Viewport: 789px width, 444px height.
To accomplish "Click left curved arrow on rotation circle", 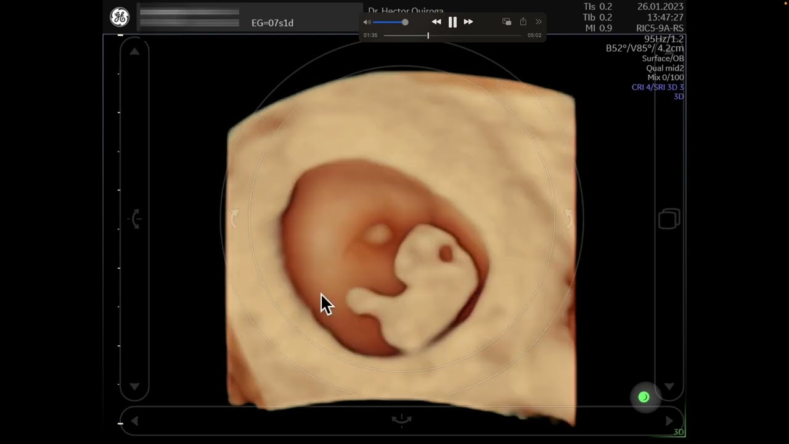I will click(x=234, y=218).
